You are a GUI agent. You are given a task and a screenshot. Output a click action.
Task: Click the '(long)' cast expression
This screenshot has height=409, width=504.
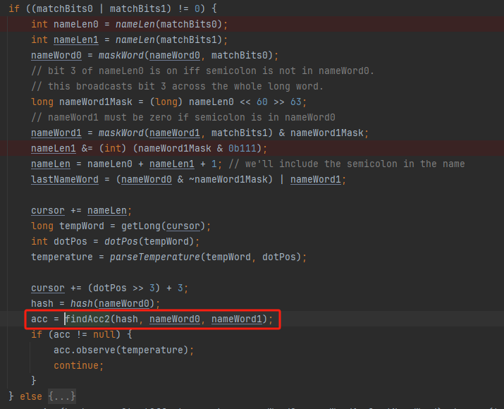(166, 102)
